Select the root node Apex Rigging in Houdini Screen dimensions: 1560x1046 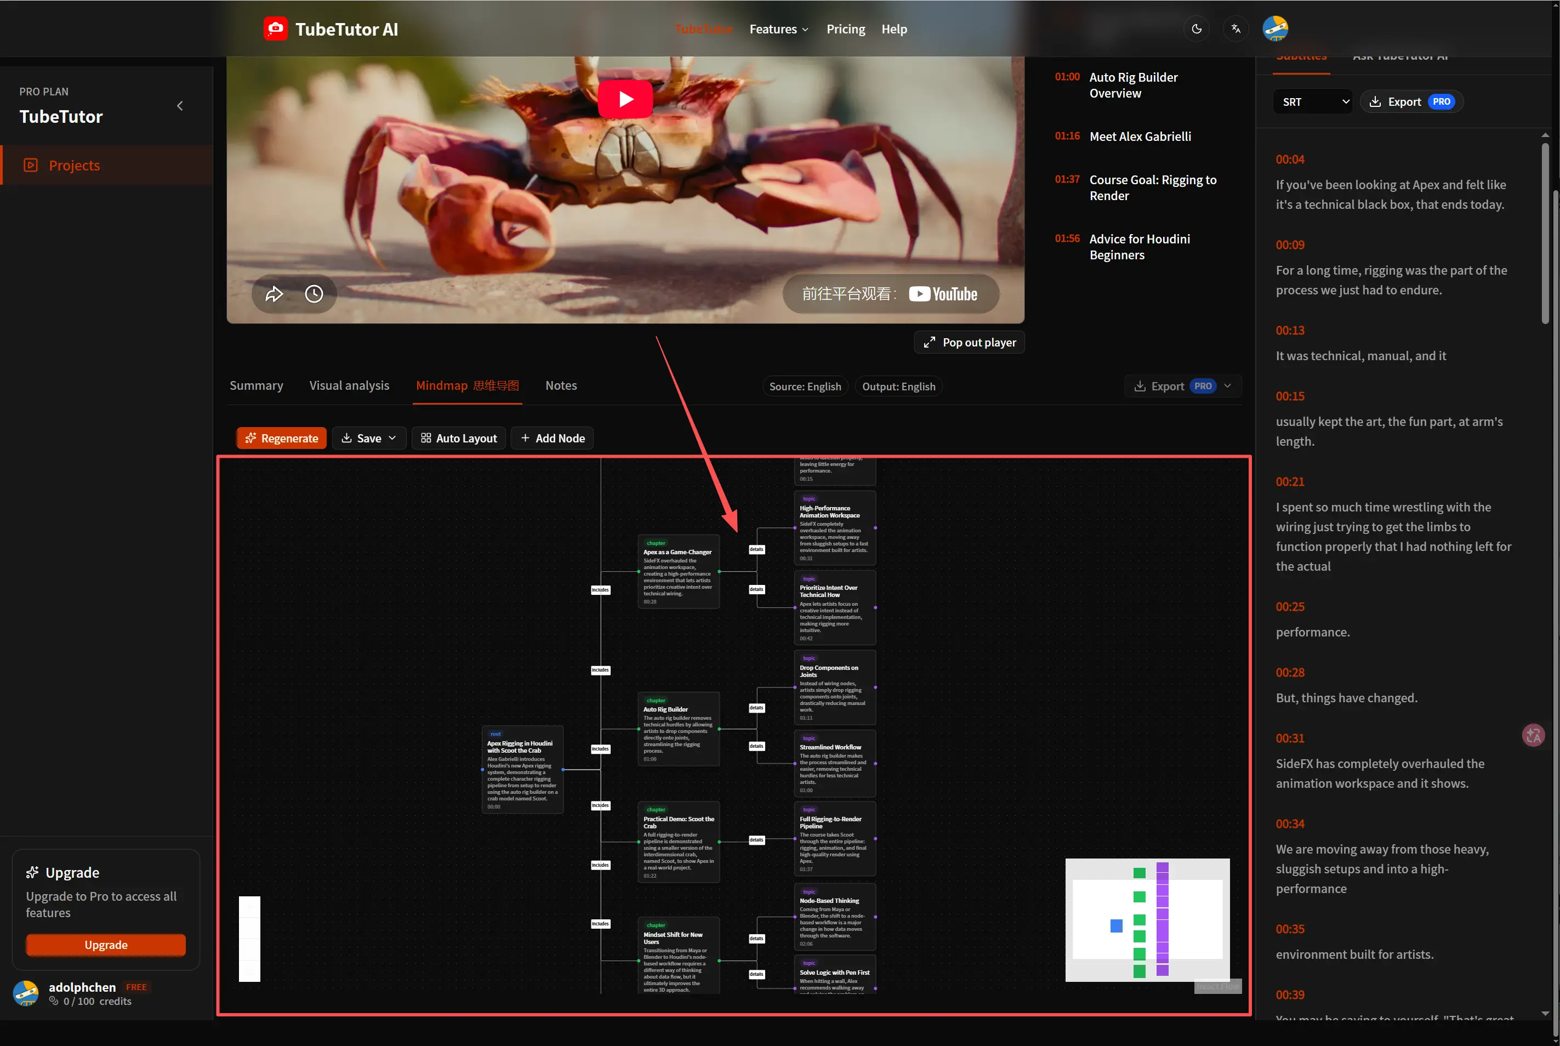522,770
